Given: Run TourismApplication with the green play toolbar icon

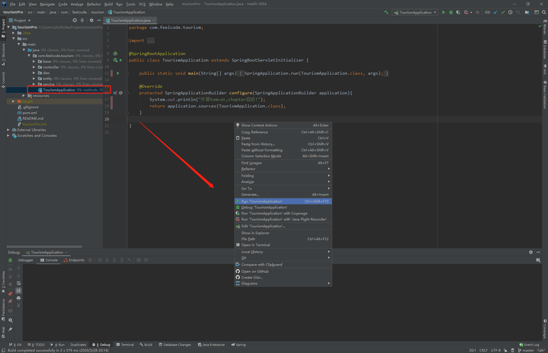Looking at the screenshot, I should click(x=444, y=12).
